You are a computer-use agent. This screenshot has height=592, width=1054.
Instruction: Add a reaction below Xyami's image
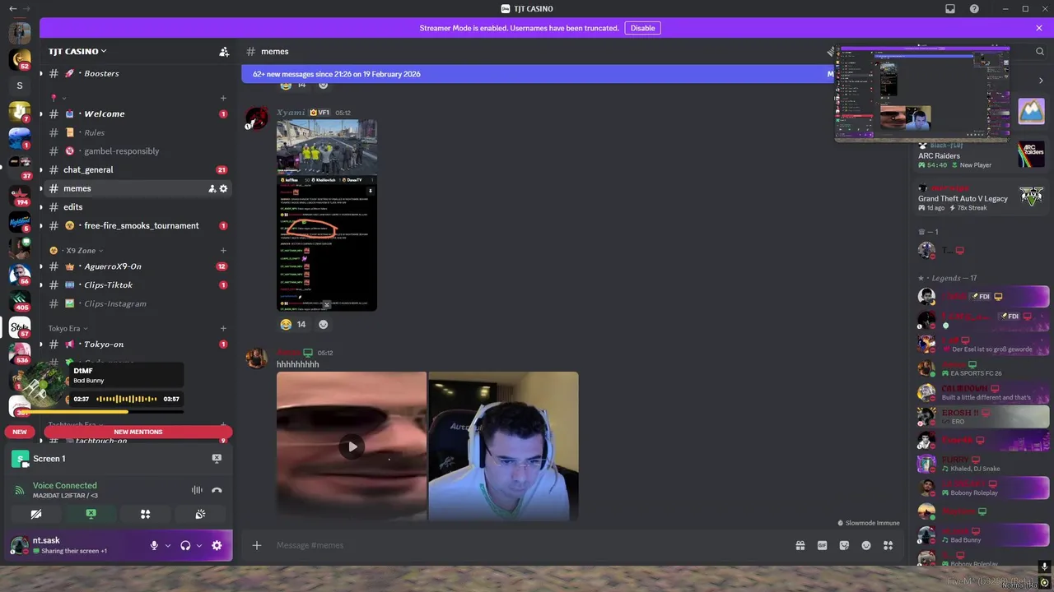tap(323, 324)
